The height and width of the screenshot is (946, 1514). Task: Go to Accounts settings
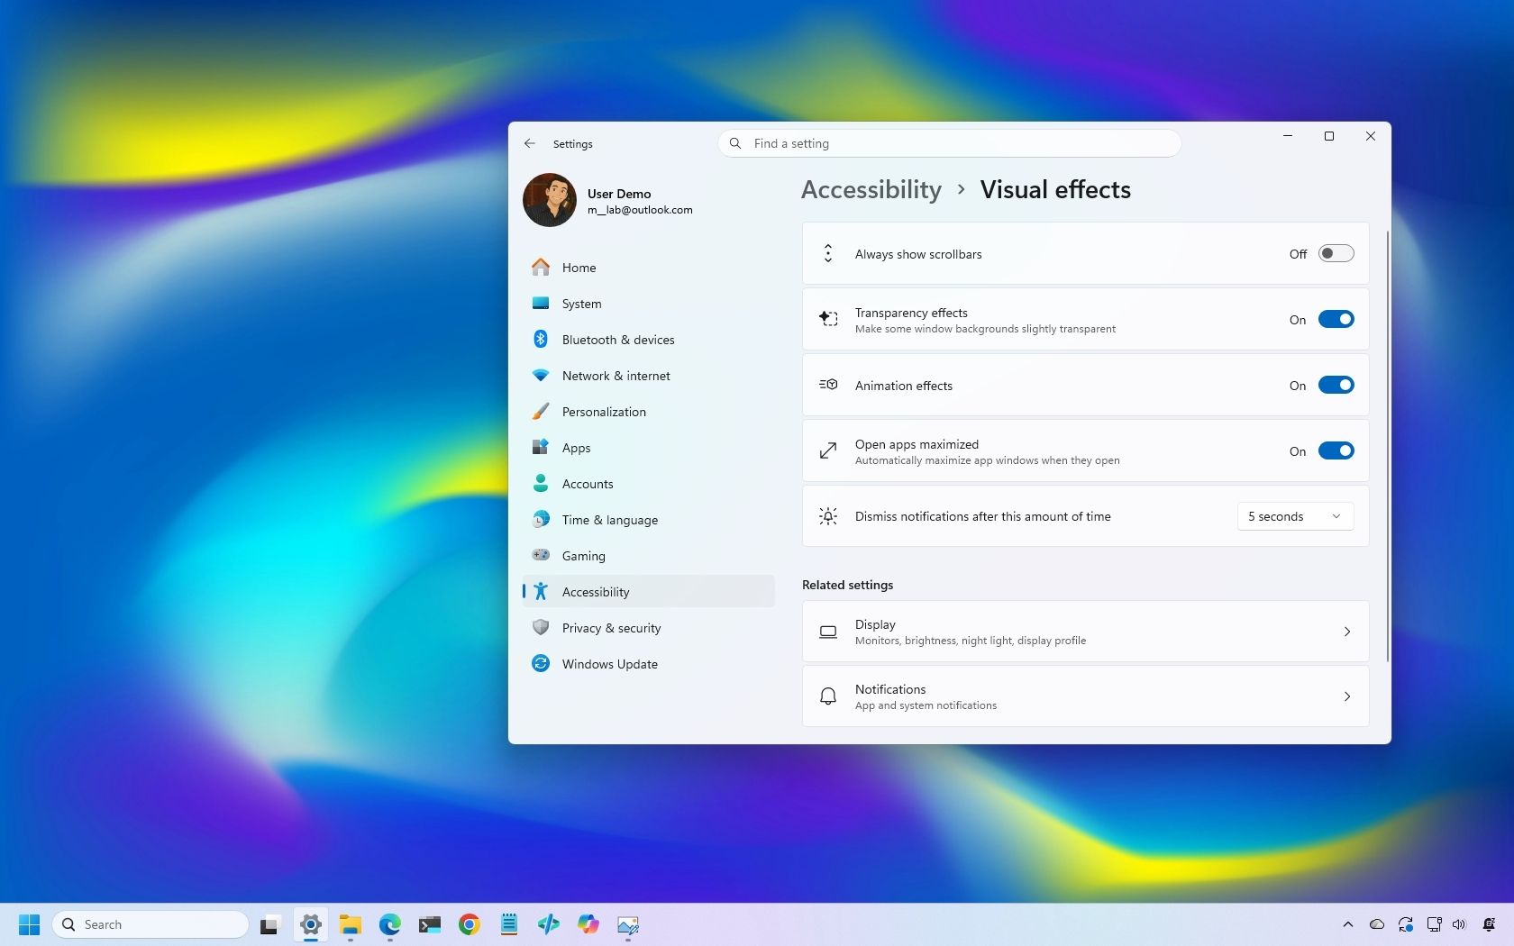pos(648,484)
